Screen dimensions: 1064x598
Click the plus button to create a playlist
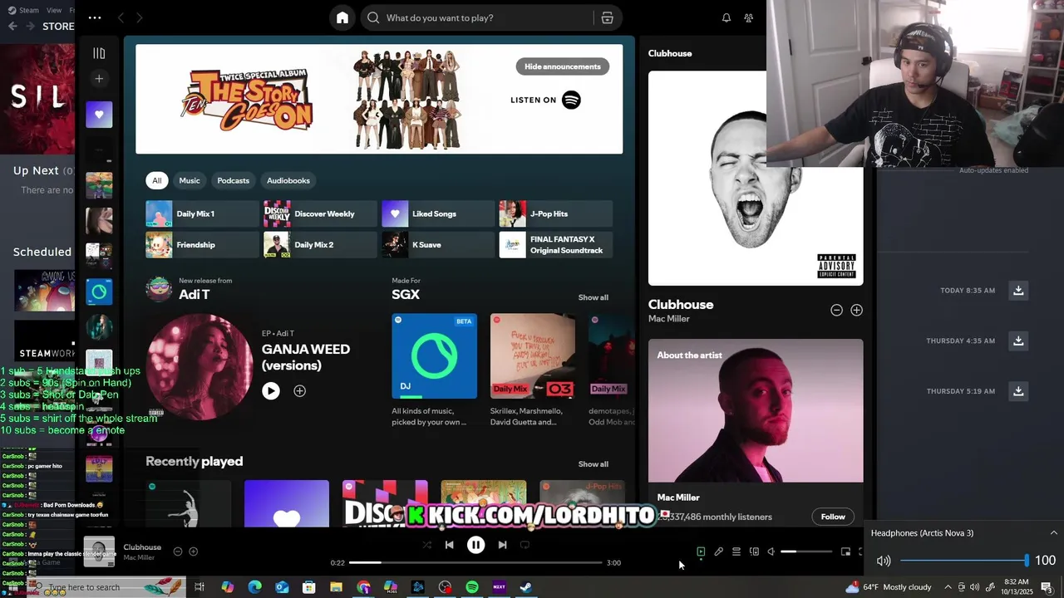(x=99, y=79)
